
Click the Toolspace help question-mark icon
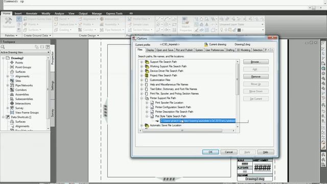(48, 47)
